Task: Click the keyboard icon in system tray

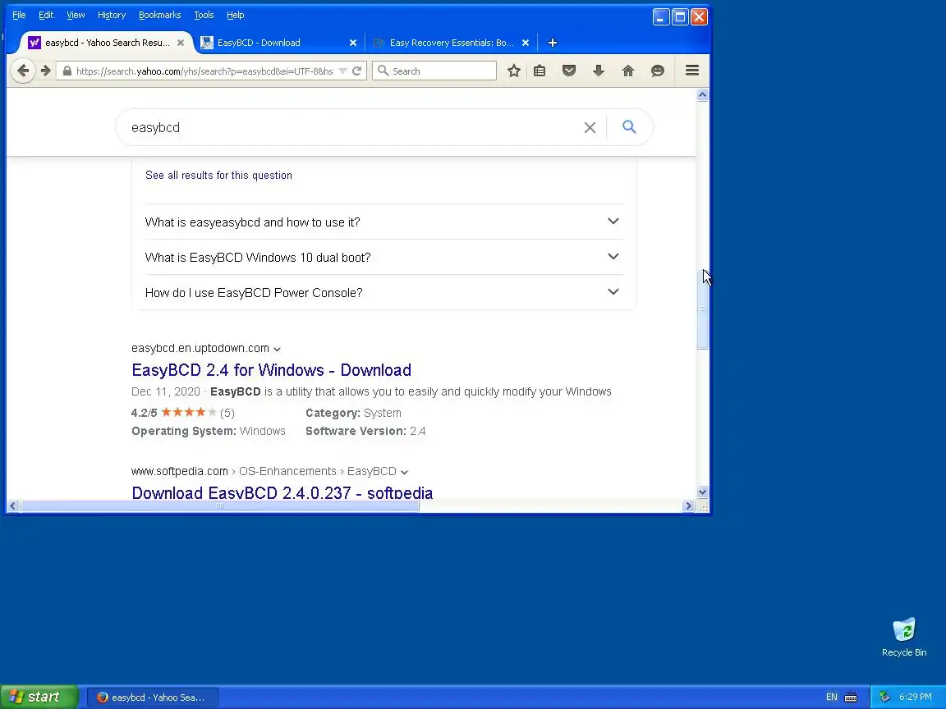Action: [x=851, y=698]
